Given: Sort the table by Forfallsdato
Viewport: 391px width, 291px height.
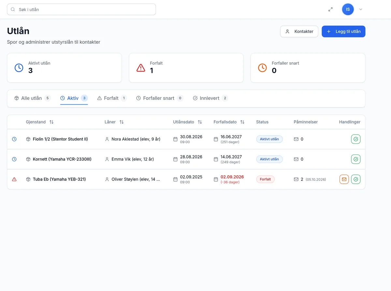Looking at the screenshot, I should (x=242, y=122).
